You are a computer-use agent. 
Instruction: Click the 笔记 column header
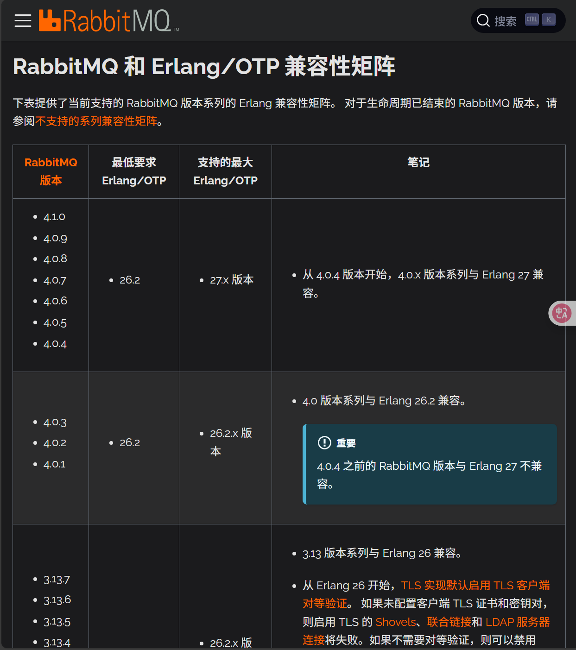(418, 163)
